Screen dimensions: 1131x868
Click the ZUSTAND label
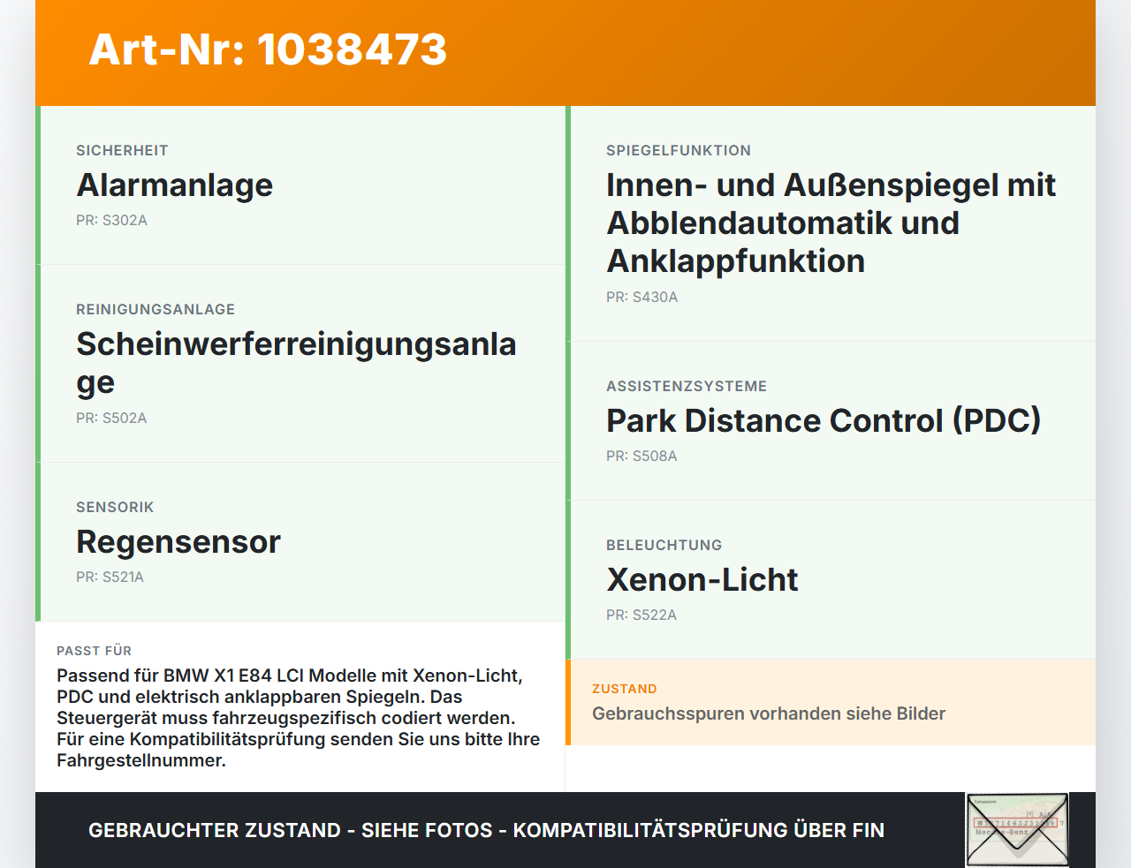point(625,689)
